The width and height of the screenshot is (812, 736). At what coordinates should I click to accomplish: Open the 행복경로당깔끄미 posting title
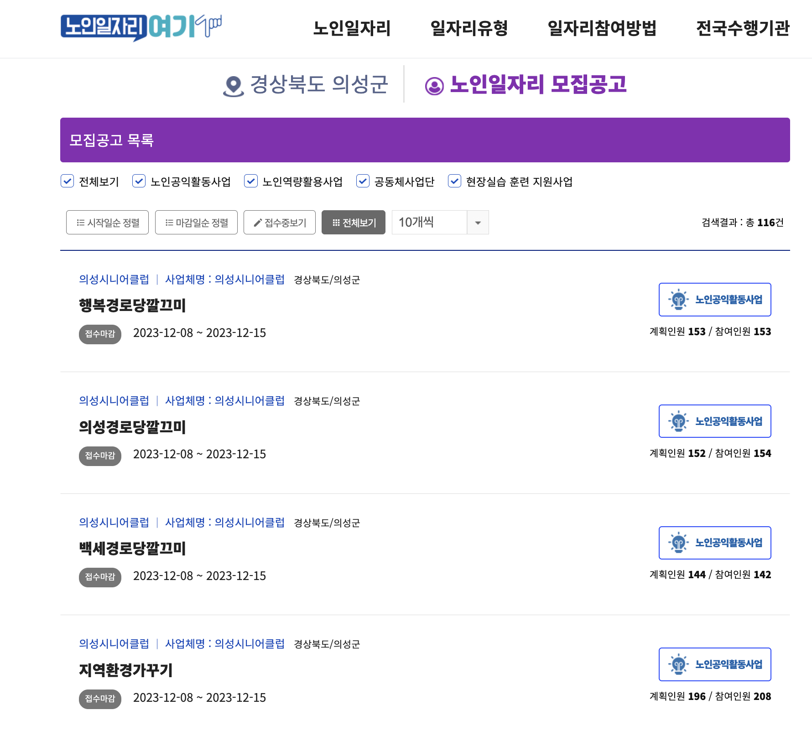point(132,306)
